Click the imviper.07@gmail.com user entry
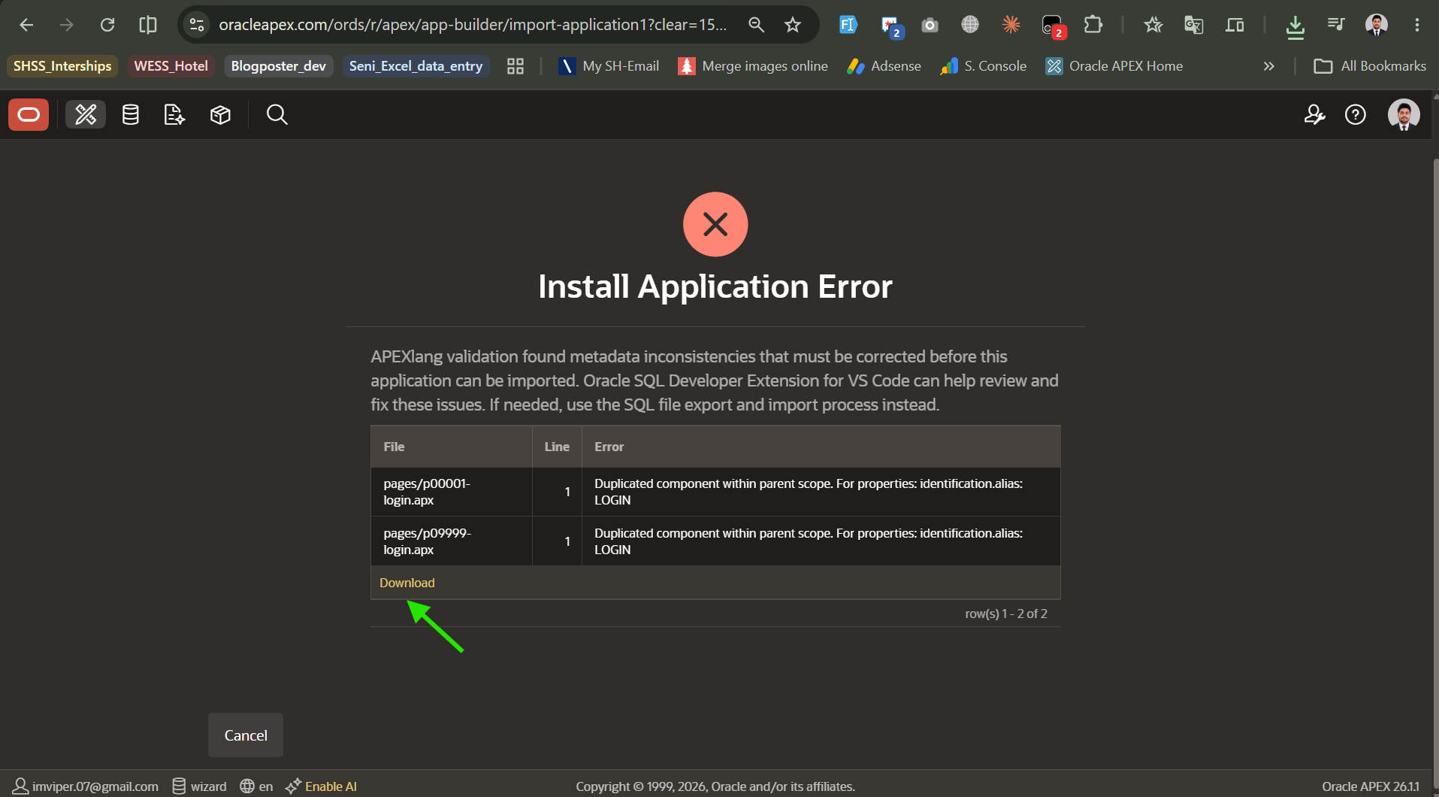The image size is (1439, 797). point(86,786)
